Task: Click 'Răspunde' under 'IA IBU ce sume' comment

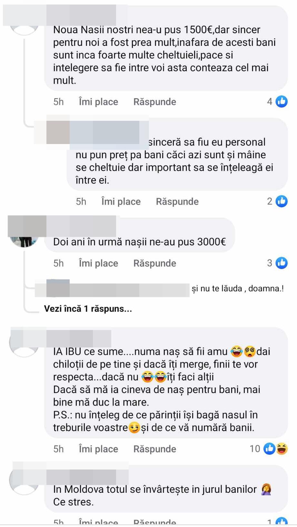Action: tap(155, 449)
